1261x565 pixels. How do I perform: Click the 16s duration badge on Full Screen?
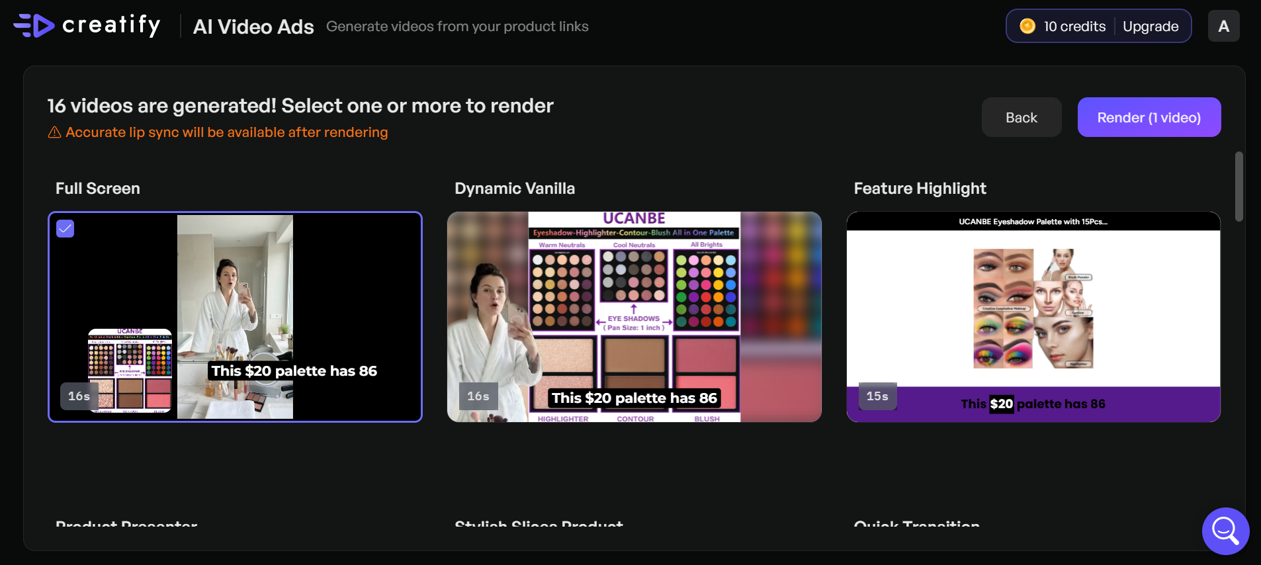pyautogui.click(x=79, y=396)
